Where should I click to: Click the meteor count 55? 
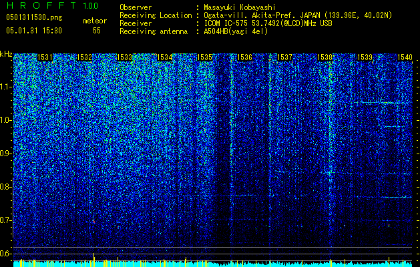tap(97, 31)
